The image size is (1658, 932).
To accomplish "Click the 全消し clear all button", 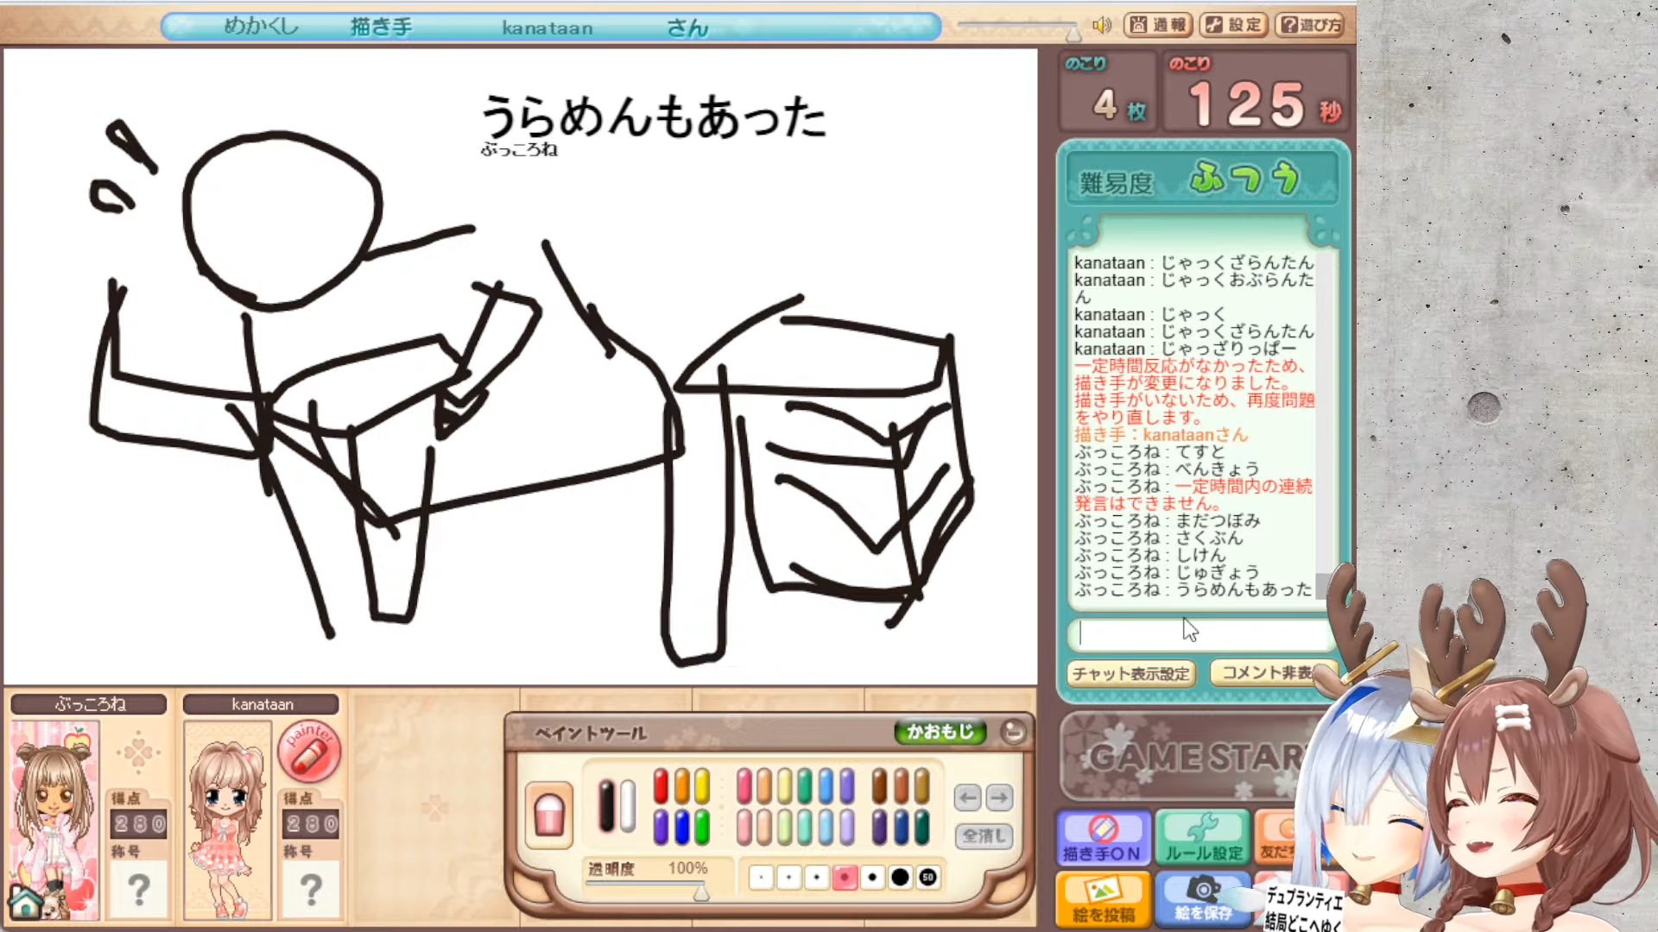I will [984, 835].
